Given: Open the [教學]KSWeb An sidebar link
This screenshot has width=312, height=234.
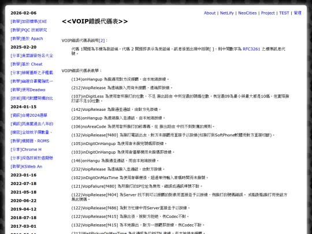Looking at the screenshot, I should click(x=26, y=166).
